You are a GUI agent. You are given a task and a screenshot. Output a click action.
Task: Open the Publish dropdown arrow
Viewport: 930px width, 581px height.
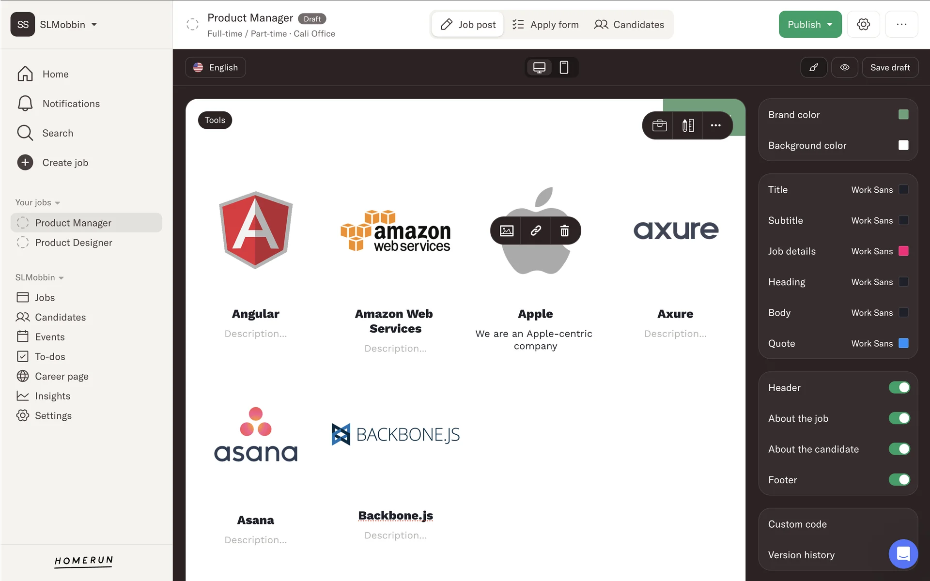click(x=830, y=24)
